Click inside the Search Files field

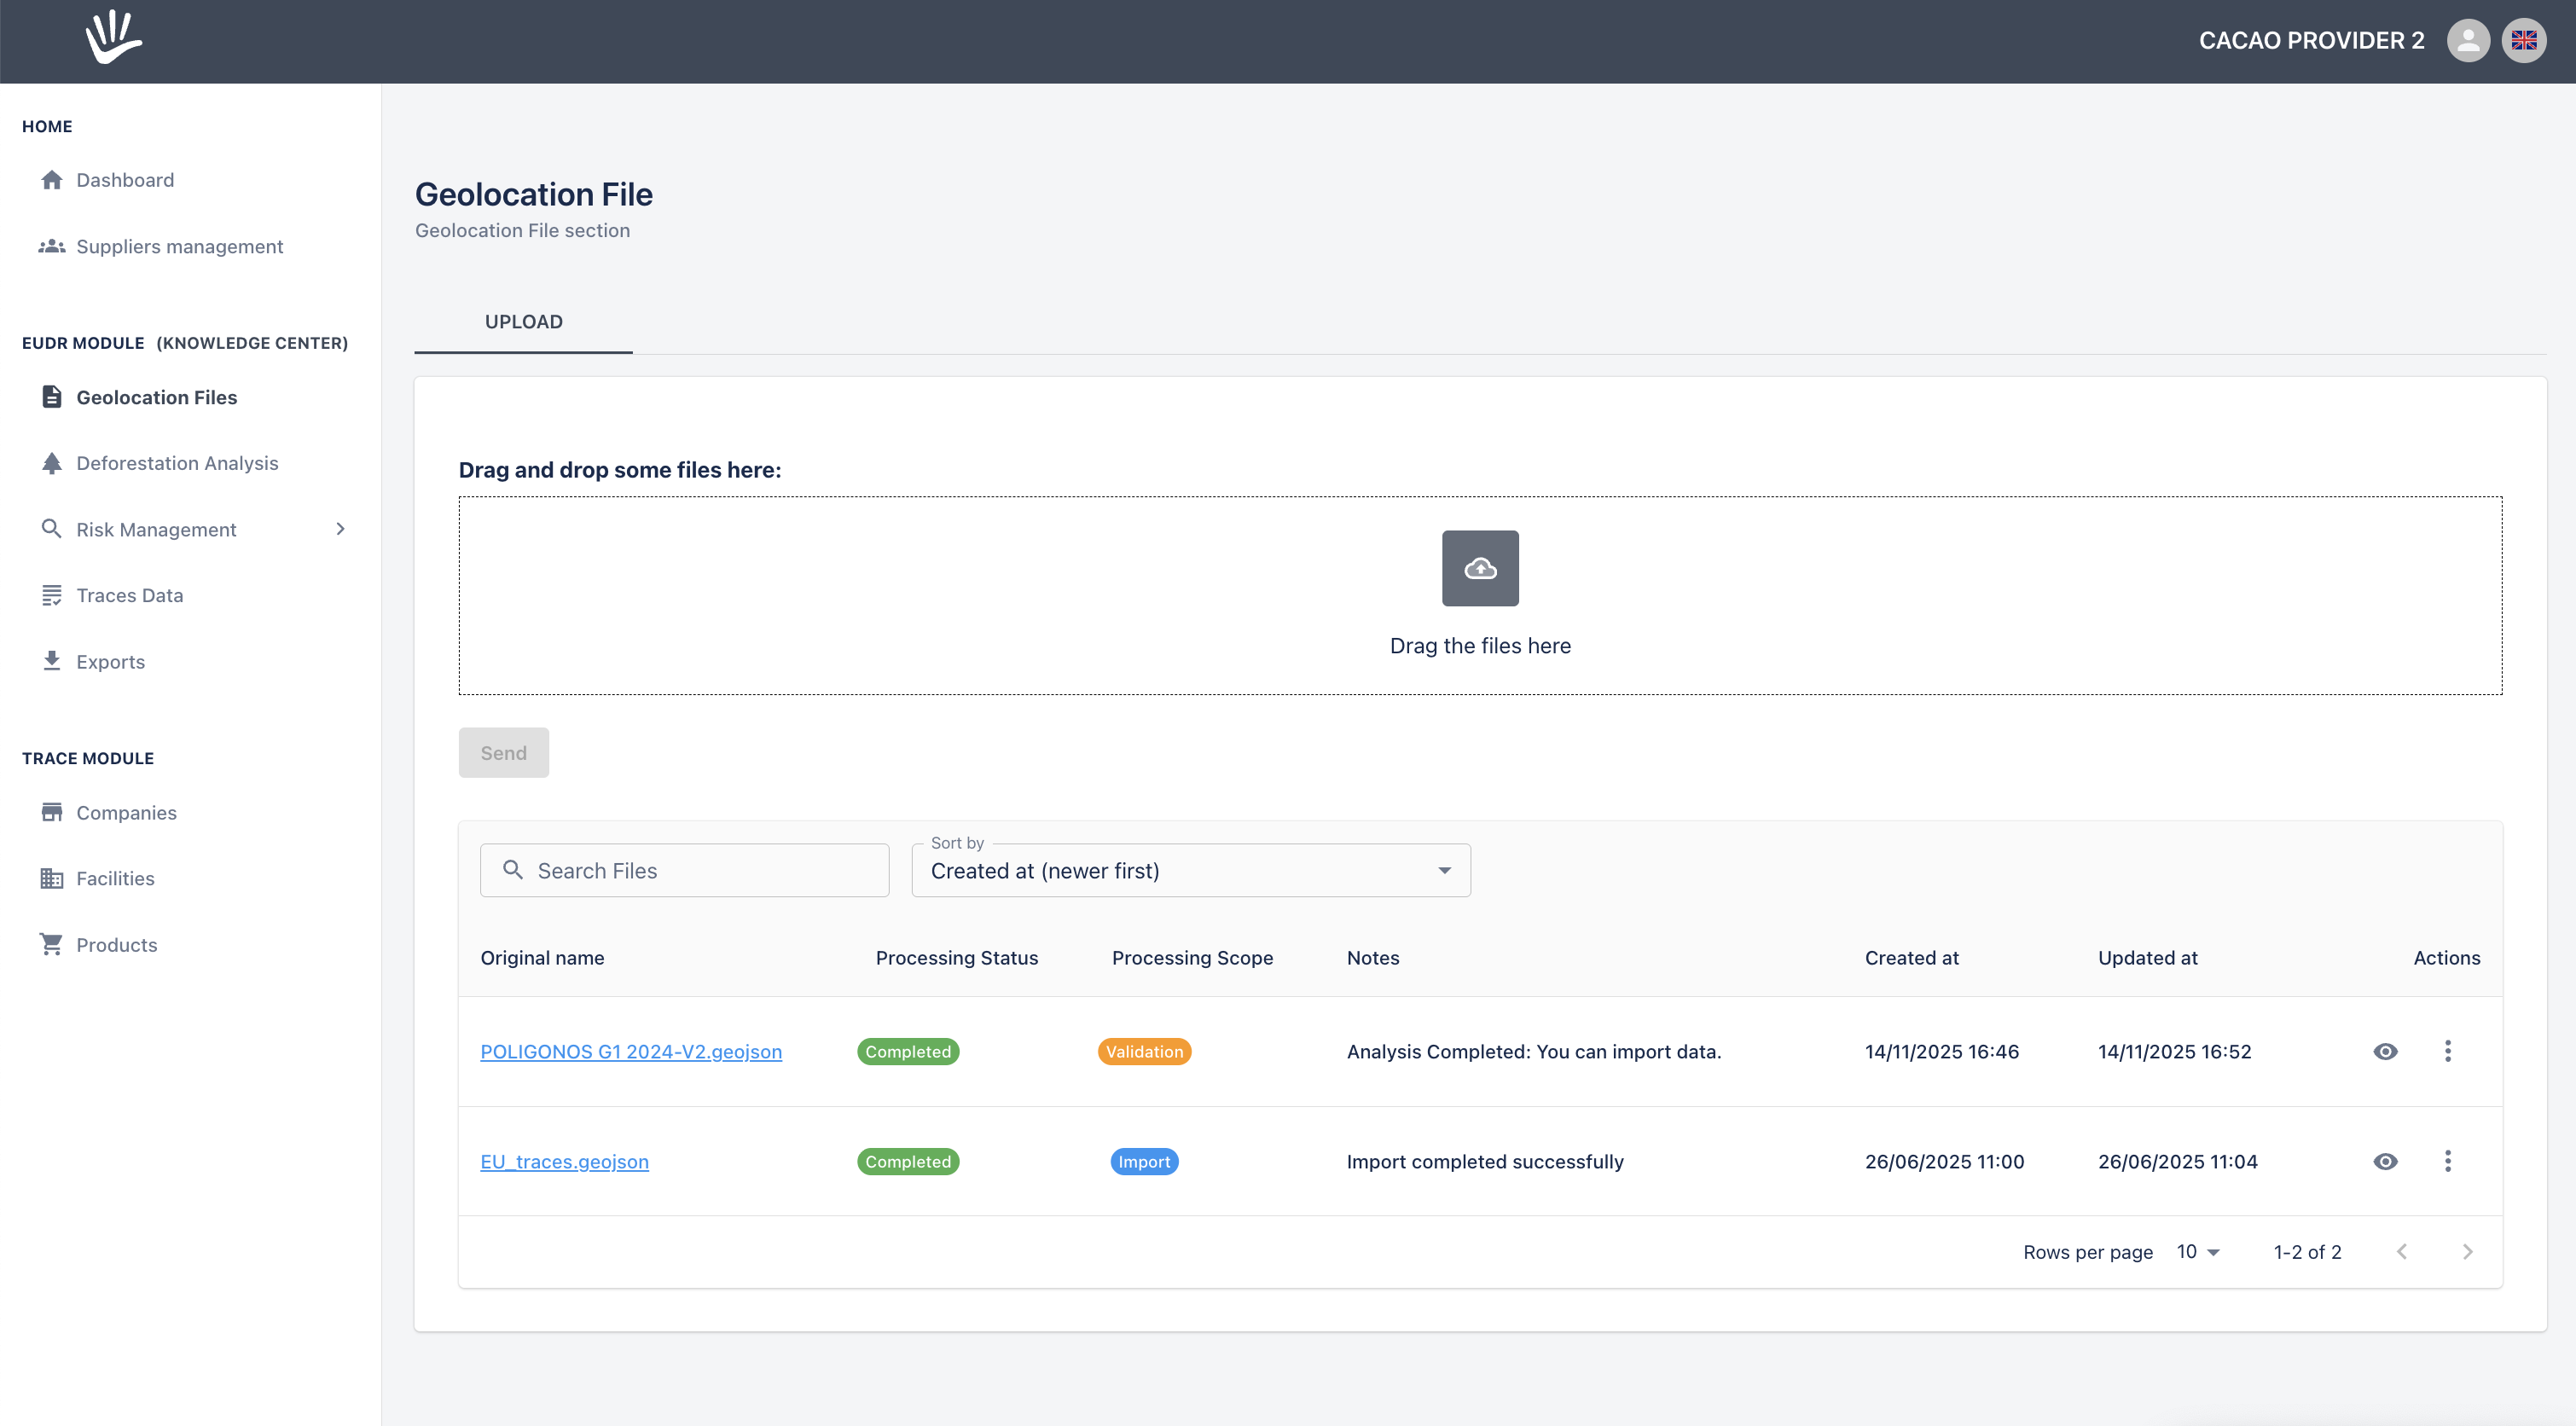click(684, 870)
